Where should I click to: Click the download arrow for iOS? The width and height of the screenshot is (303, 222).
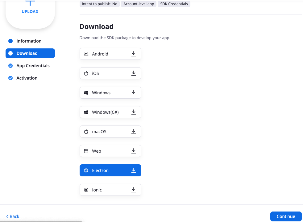click(134, 73)
